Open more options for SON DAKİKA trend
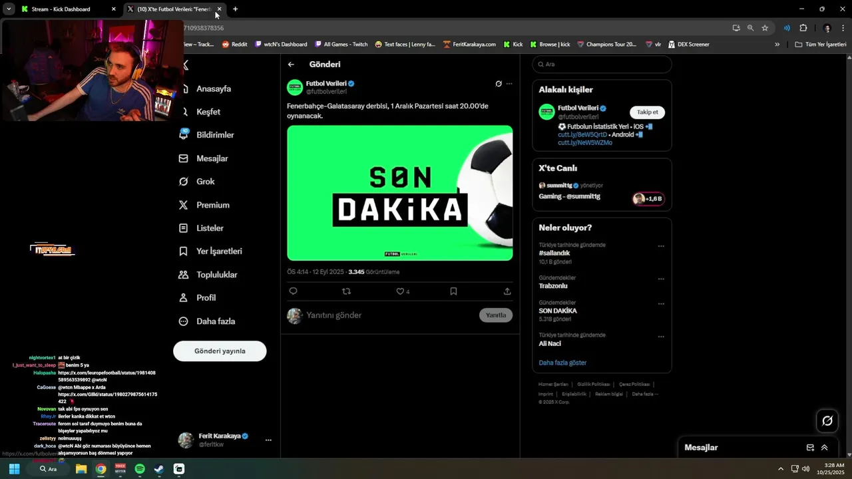 pos(661,304)
